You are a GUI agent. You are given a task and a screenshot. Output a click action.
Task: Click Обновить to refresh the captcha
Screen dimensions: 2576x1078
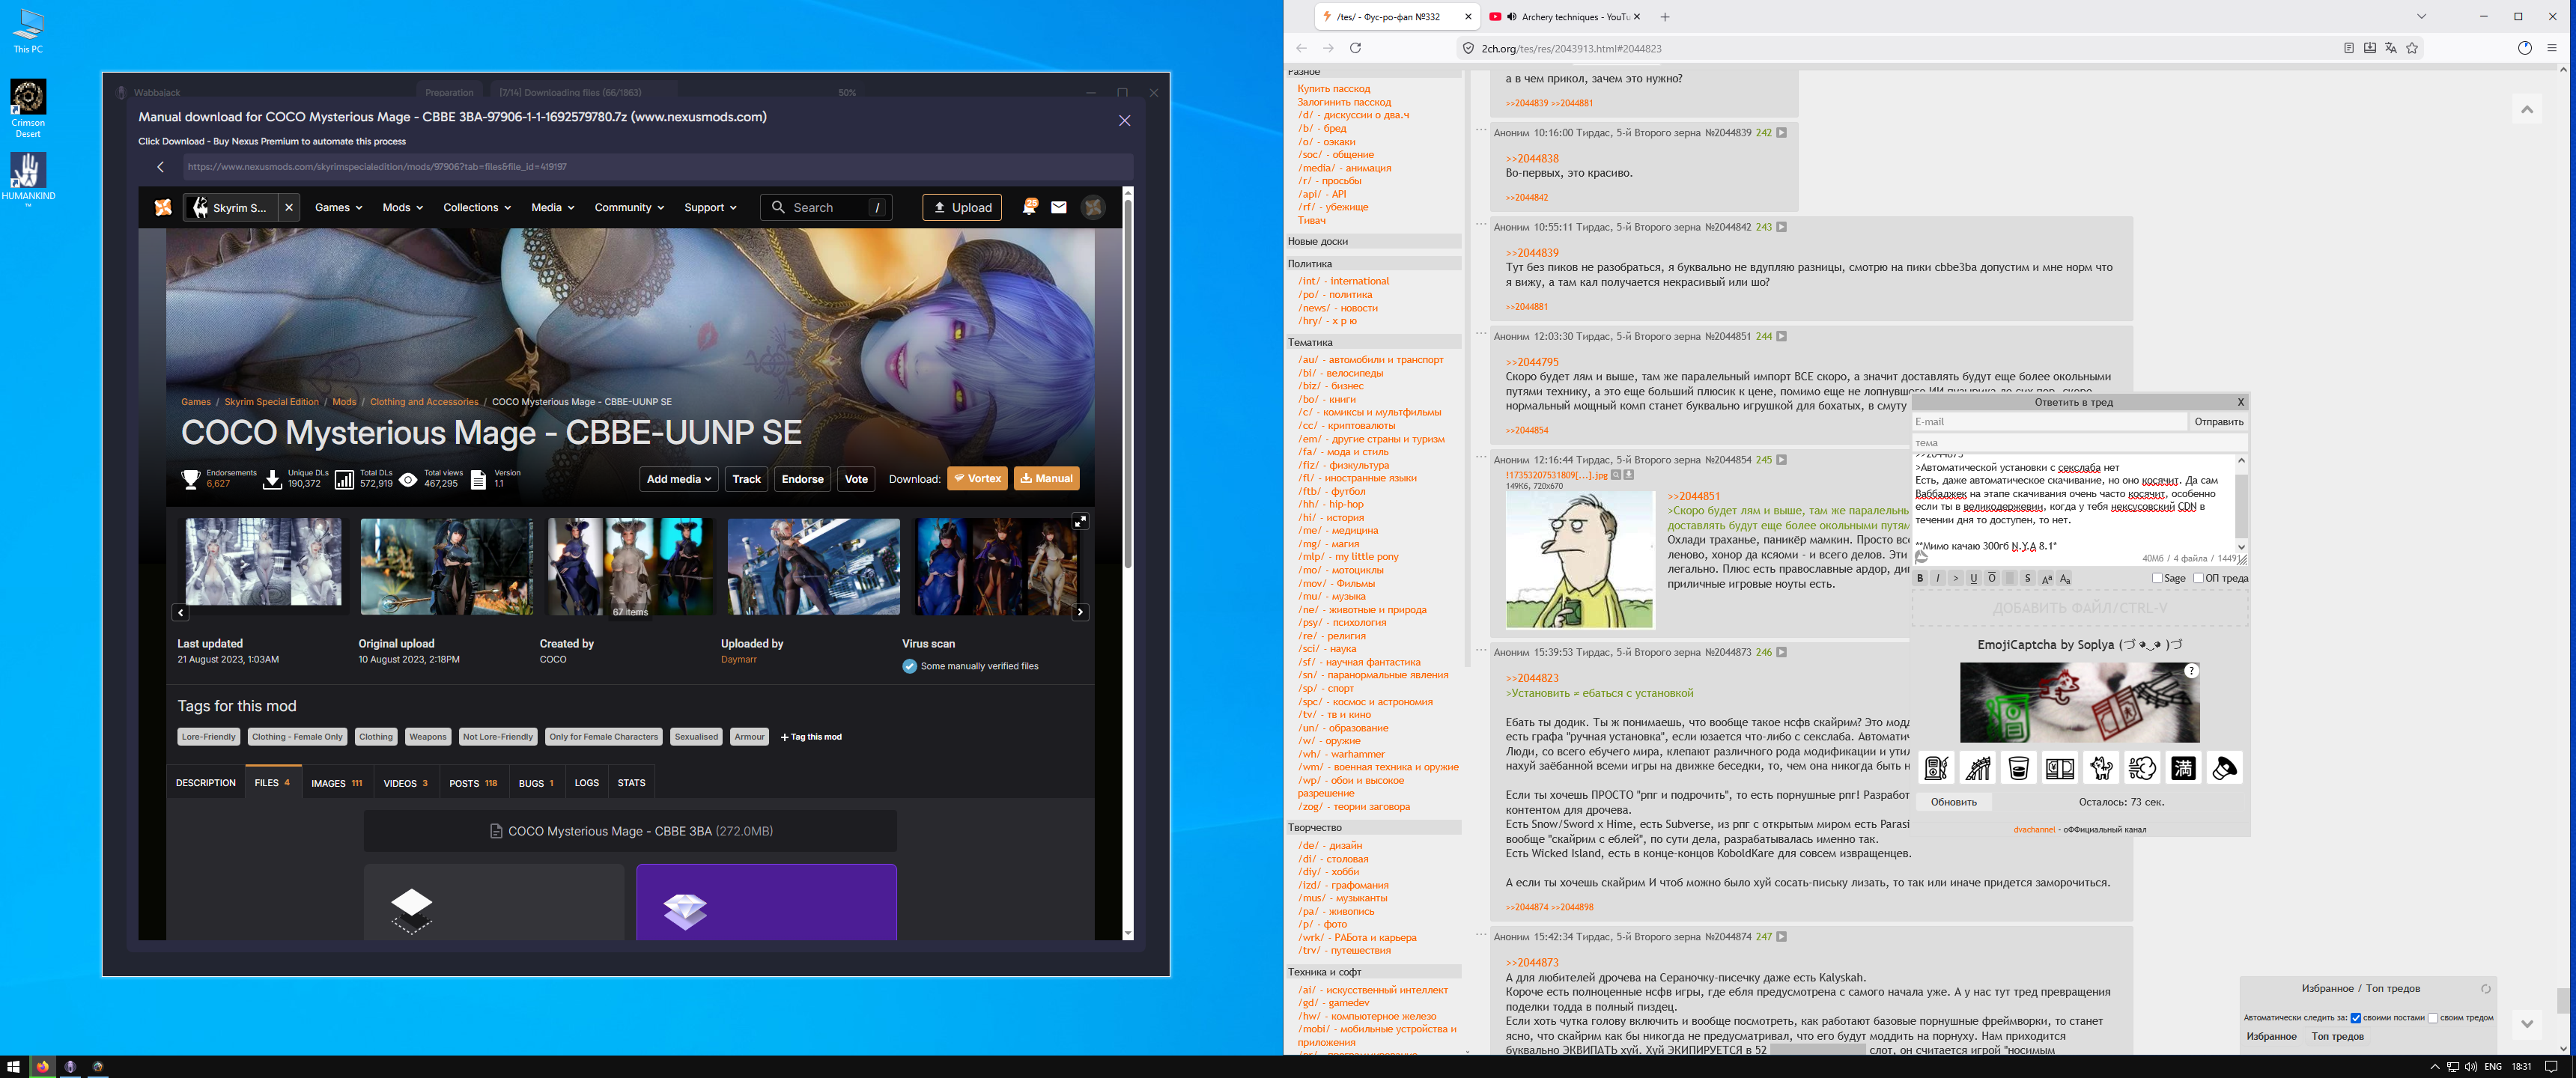click(x=1953, y=802)
